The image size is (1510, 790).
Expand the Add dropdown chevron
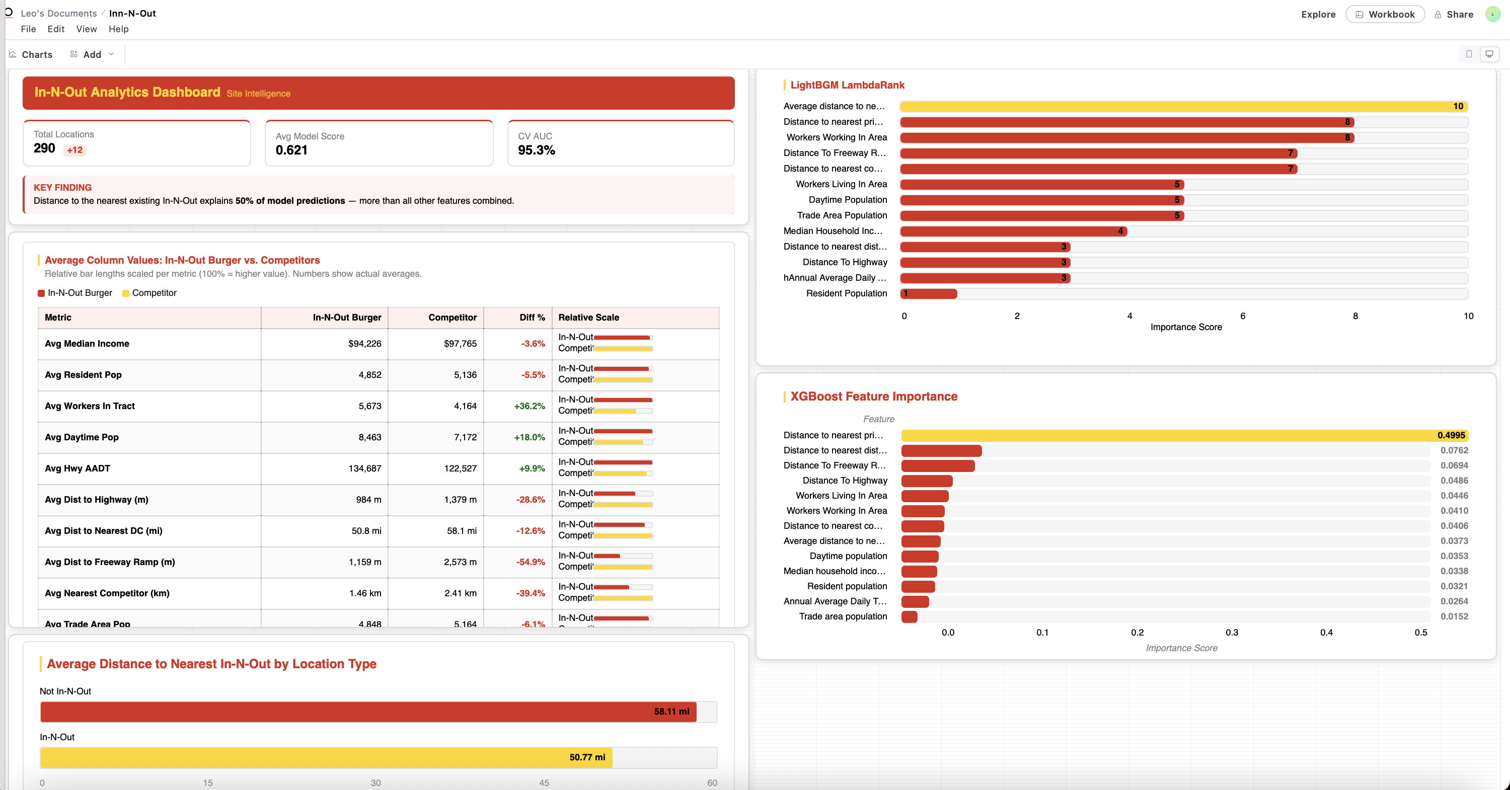click(x=111, y=54)
